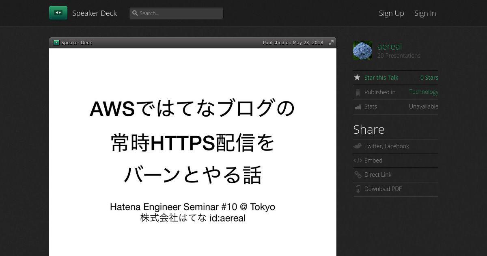Screen dimensions: 487x256
Task: Open the aereal profile name link
Action: pyautogui.click(x=390, y=46)
